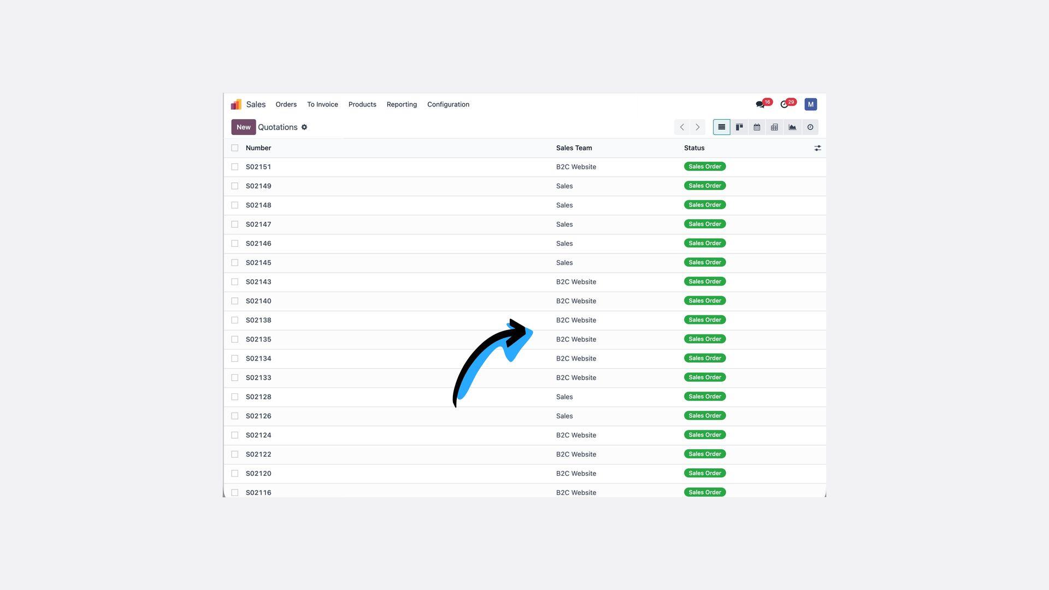Open the Sales Order status badge of S02149
The height and width of the screenshot is (590, 1049).
[704, 186]
